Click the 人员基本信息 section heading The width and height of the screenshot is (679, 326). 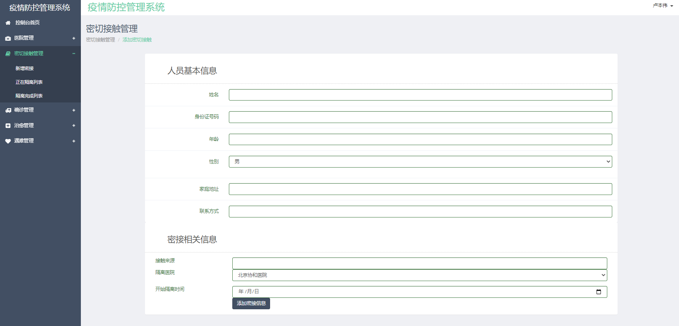pos(192,71)
